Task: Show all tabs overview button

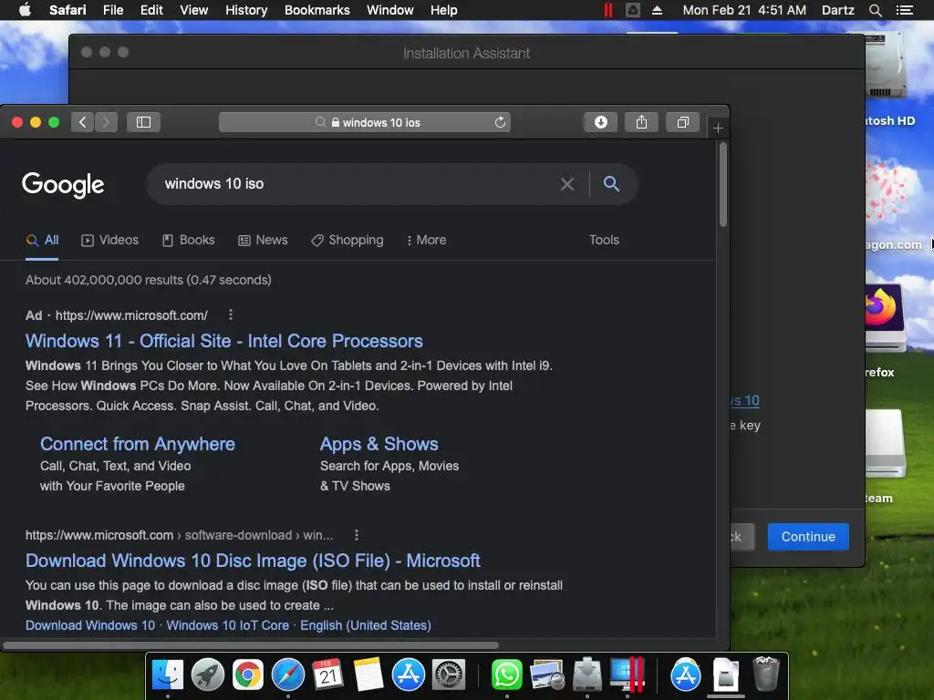Action: 682,122
